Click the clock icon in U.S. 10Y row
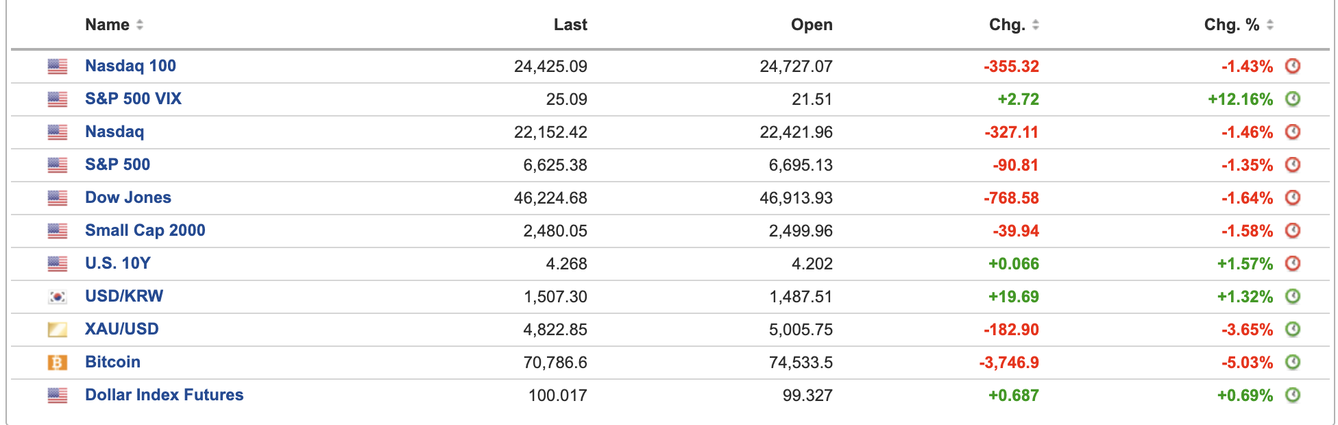This screenshot has width=1338, height=425. click(x=1292, y=263)
